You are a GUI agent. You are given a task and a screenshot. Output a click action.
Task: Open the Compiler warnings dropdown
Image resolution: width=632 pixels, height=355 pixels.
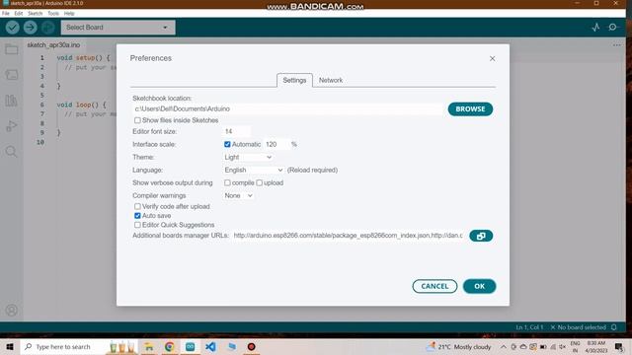point(238,195)
